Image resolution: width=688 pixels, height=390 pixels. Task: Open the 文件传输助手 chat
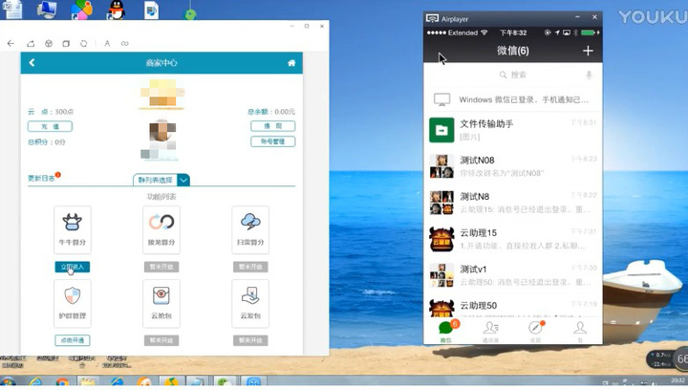(x=513, y=130)
